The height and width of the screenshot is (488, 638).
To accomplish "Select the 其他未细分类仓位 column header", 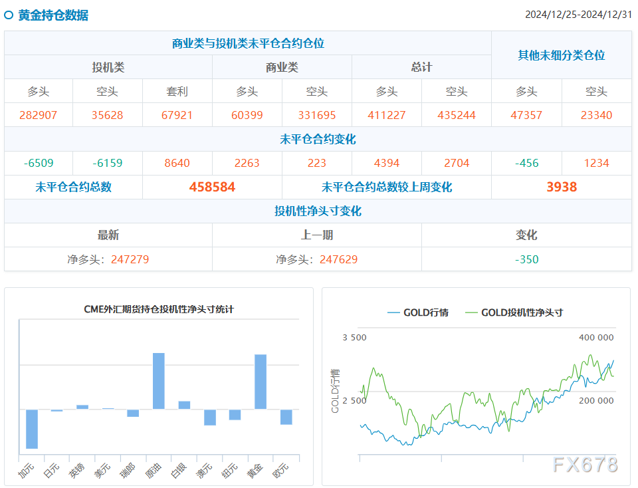I will click(563, 57).
